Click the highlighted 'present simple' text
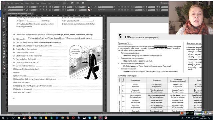 pos(160,47)
